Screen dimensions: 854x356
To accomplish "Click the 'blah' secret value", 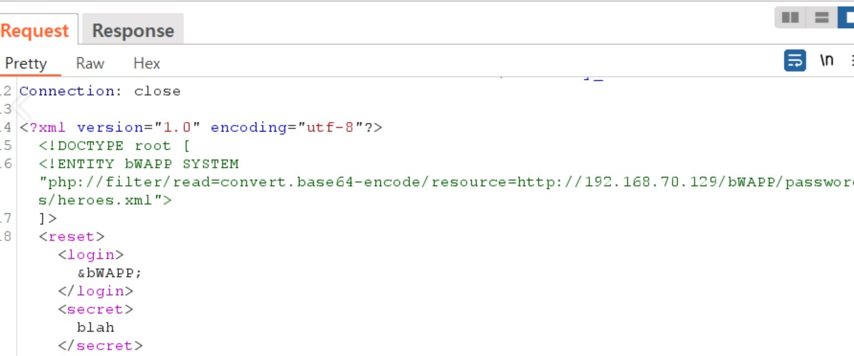I will pyautogui.click(x=95, y=327).
